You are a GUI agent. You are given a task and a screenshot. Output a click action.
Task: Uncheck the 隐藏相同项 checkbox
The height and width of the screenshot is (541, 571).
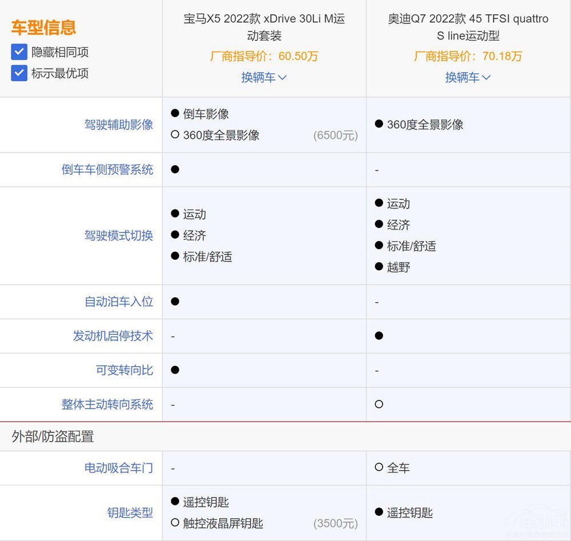click(19, 52)
